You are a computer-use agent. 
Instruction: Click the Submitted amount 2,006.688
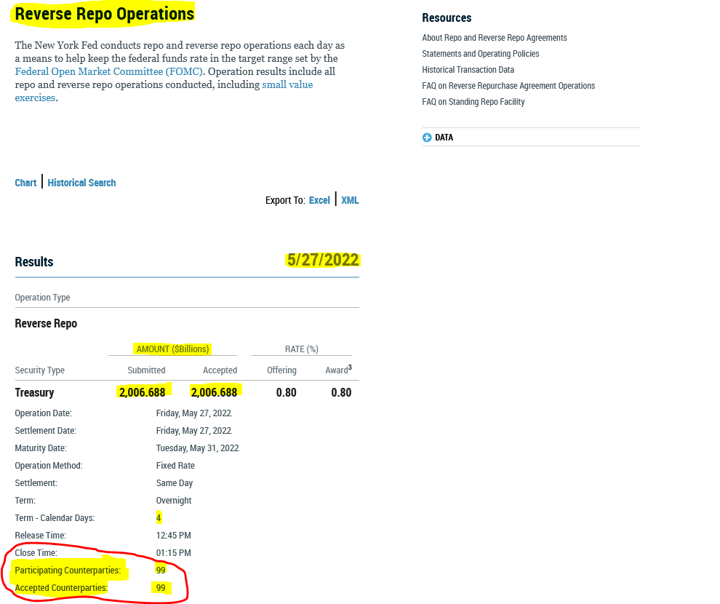tap(143, 393)
